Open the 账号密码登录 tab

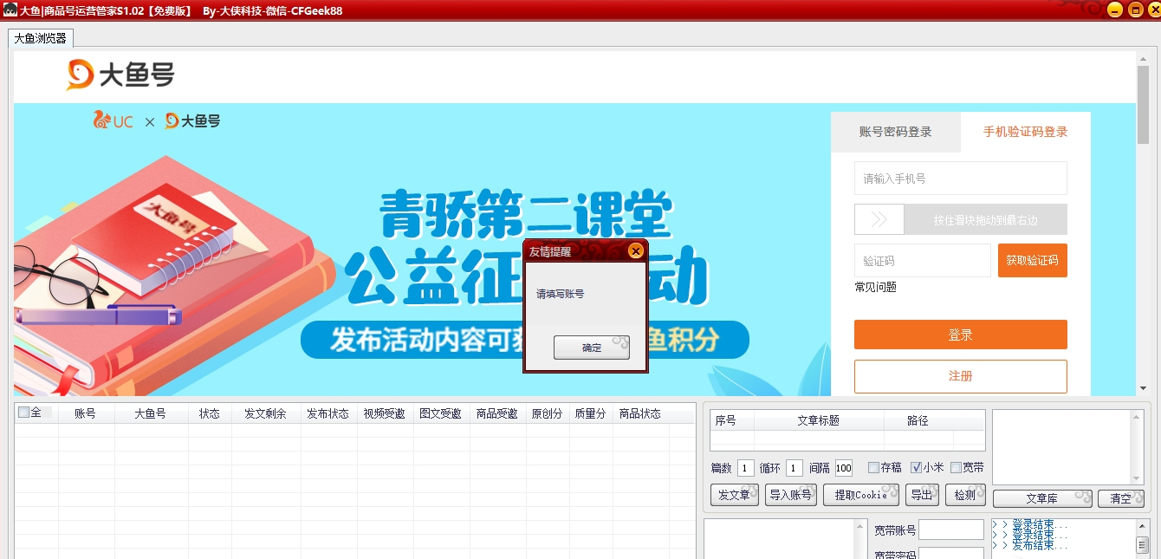896,133
